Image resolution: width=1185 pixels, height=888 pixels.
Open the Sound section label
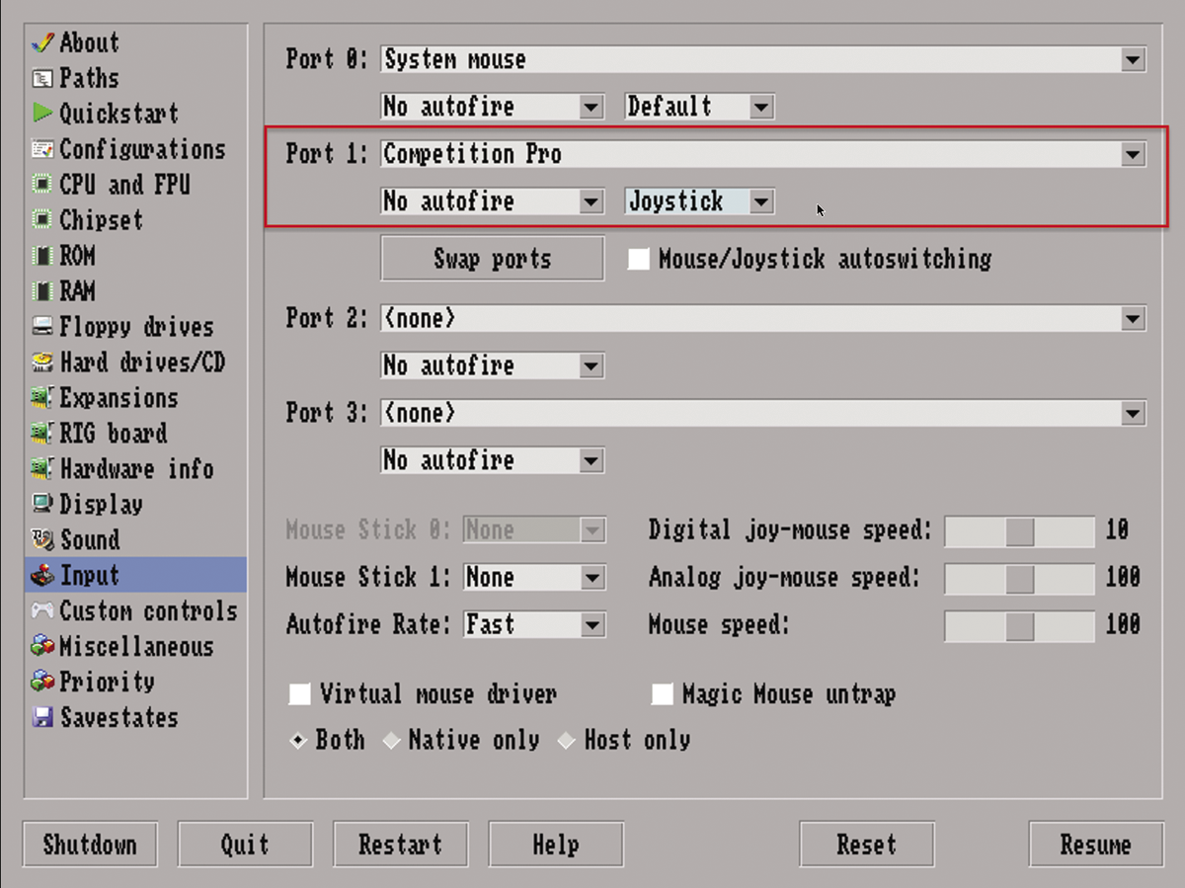89,540
